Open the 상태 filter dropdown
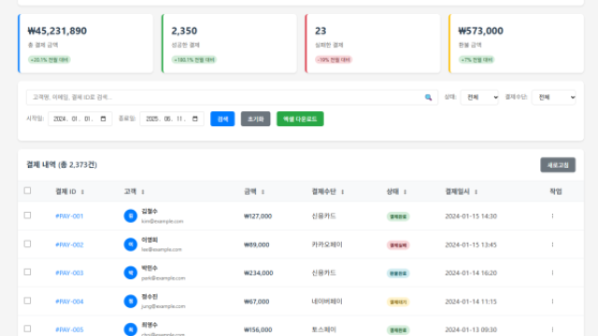The height and width of the screenshot is (336, 598). tap(479, 97)
